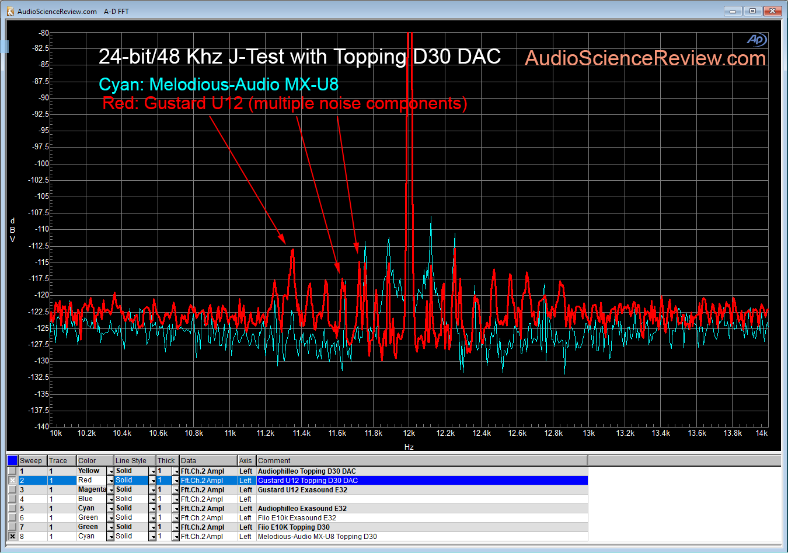
Task: Enable sweep 5 Audiophilleo Exasound E32 trace
Action: (x=12, y=509)
